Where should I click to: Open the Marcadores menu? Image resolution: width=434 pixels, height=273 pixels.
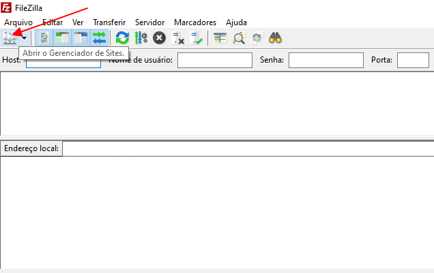pyautogui.click(x=195, y=22)
